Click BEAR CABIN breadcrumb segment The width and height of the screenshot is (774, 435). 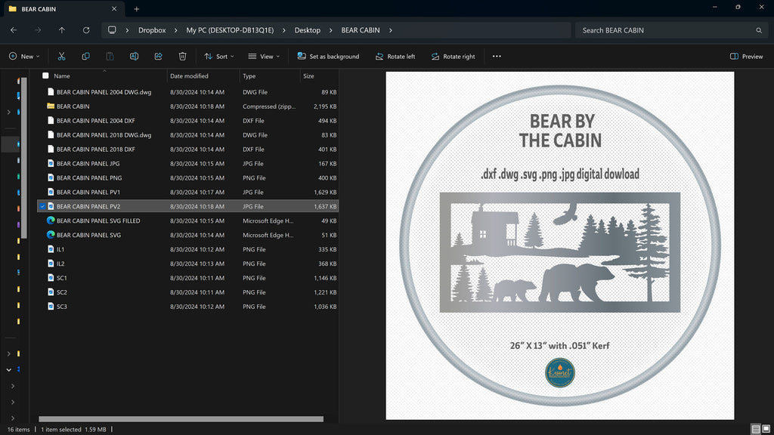[361, 30]
